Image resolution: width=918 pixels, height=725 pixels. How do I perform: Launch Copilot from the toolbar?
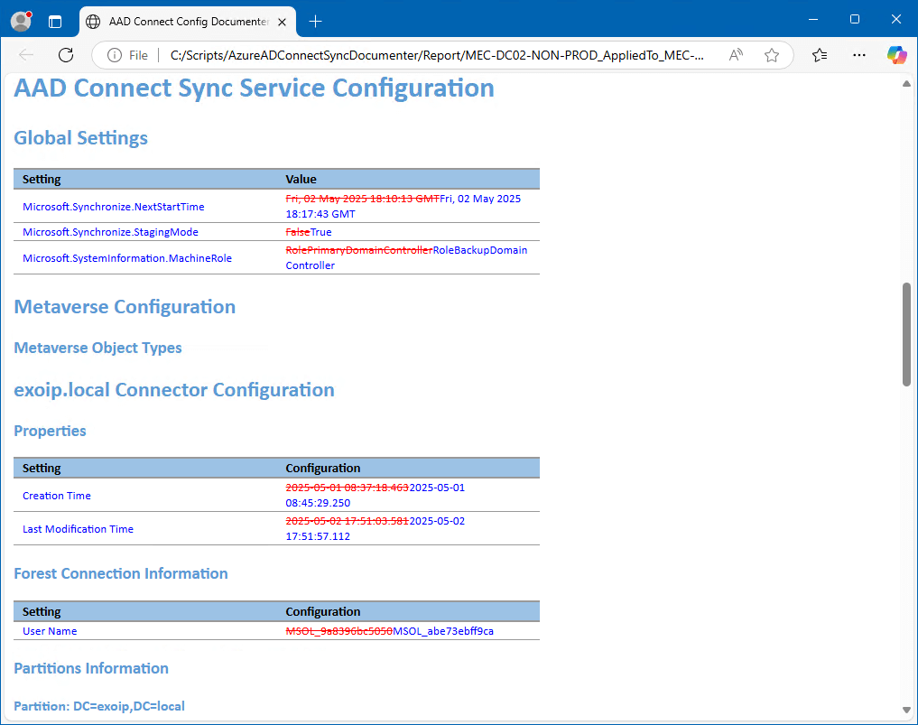click(x=896, y=55)
